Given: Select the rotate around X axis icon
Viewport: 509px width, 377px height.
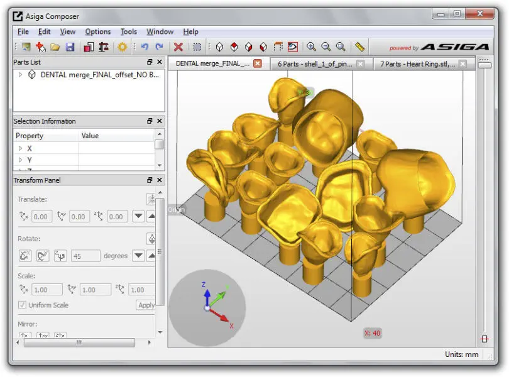Looking at the screenshot, I should (25, 256).
